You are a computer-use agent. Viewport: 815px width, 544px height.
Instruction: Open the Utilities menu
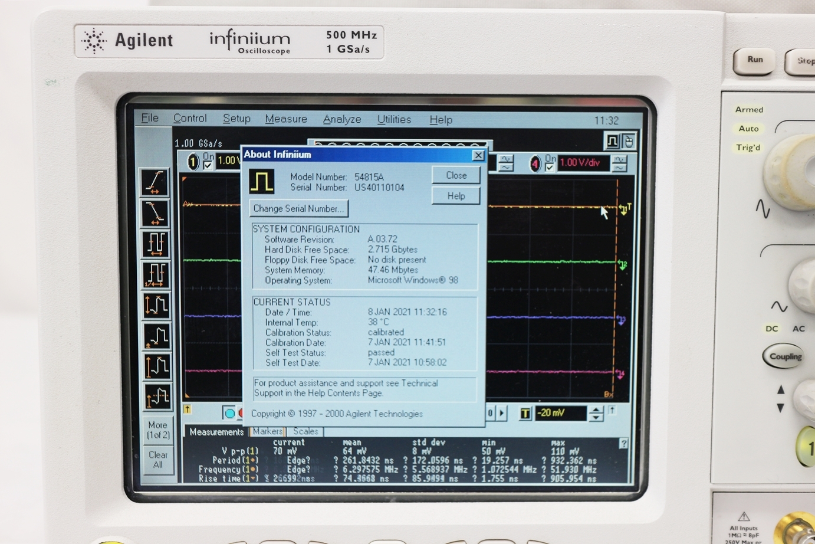(x=394, y=120)
